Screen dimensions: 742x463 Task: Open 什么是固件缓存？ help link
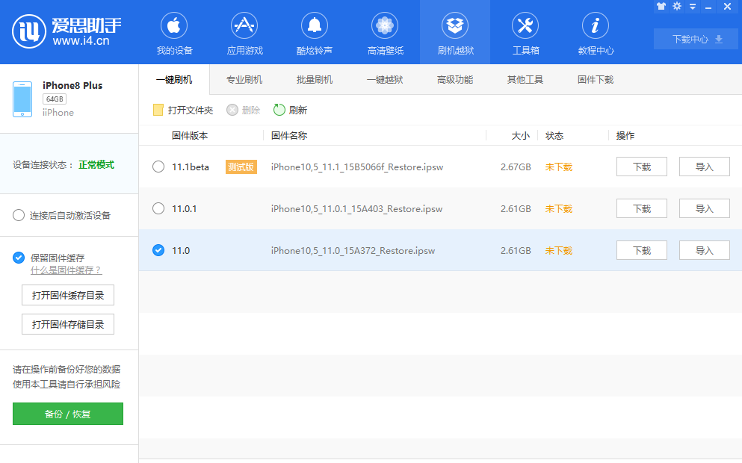click(x=67, y=270)
